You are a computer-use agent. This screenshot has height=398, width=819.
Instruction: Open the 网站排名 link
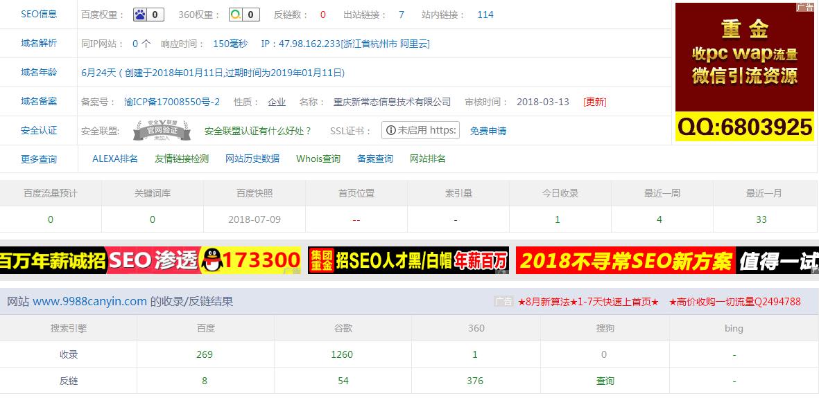tap(428, 159)
